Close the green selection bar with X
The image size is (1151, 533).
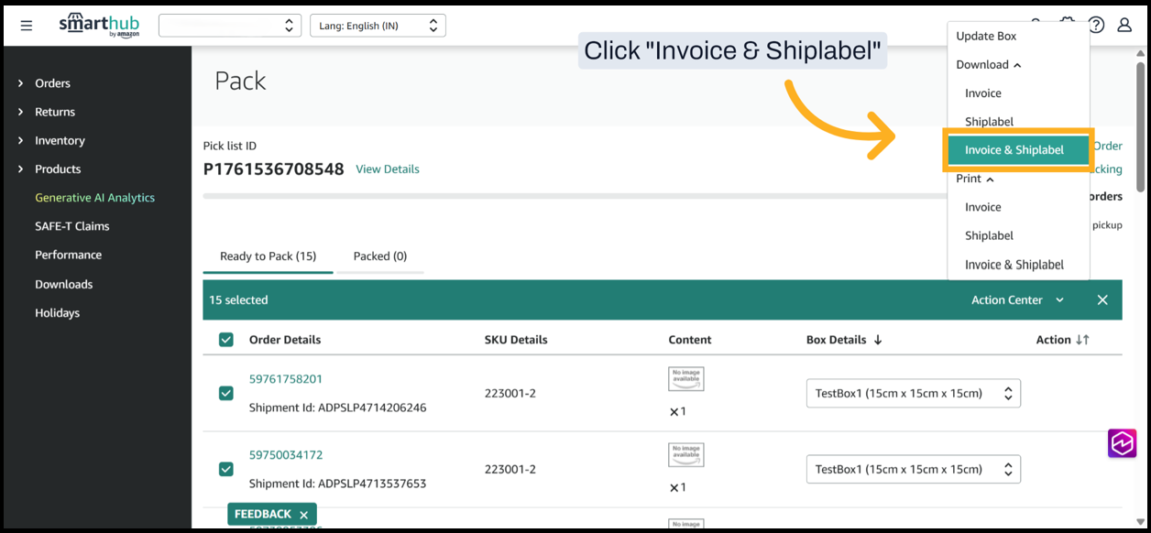point(1102,300)
